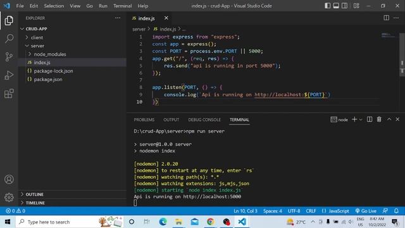This screenshot has height=228, width=405.
Task: Open the Extensions view
Action: pyautogui.click(x=9, y=94)
